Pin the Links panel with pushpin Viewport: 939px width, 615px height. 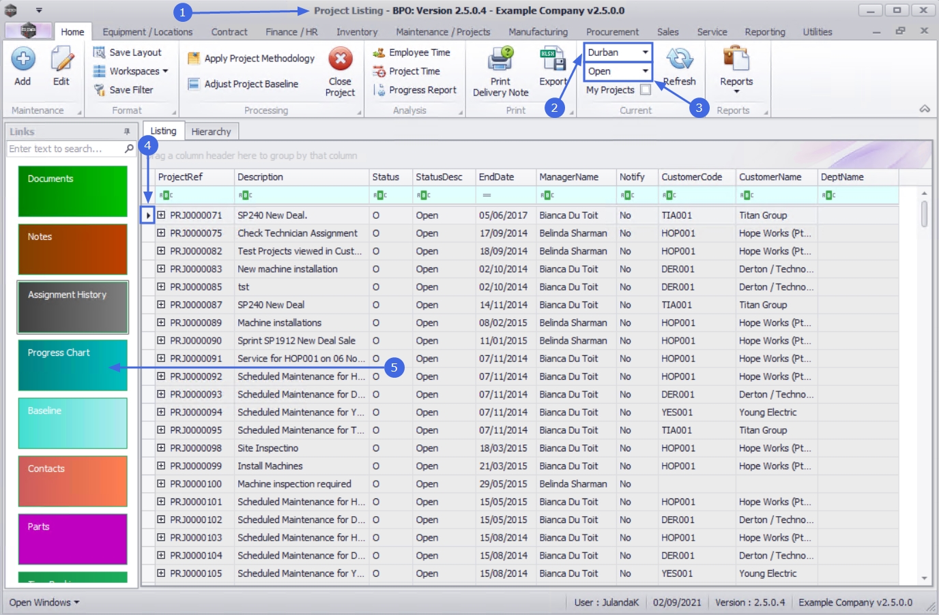(x=127, y=132)
